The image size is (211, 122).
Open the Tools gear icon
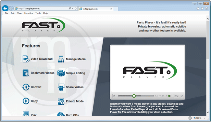click(x=206, y=8)
